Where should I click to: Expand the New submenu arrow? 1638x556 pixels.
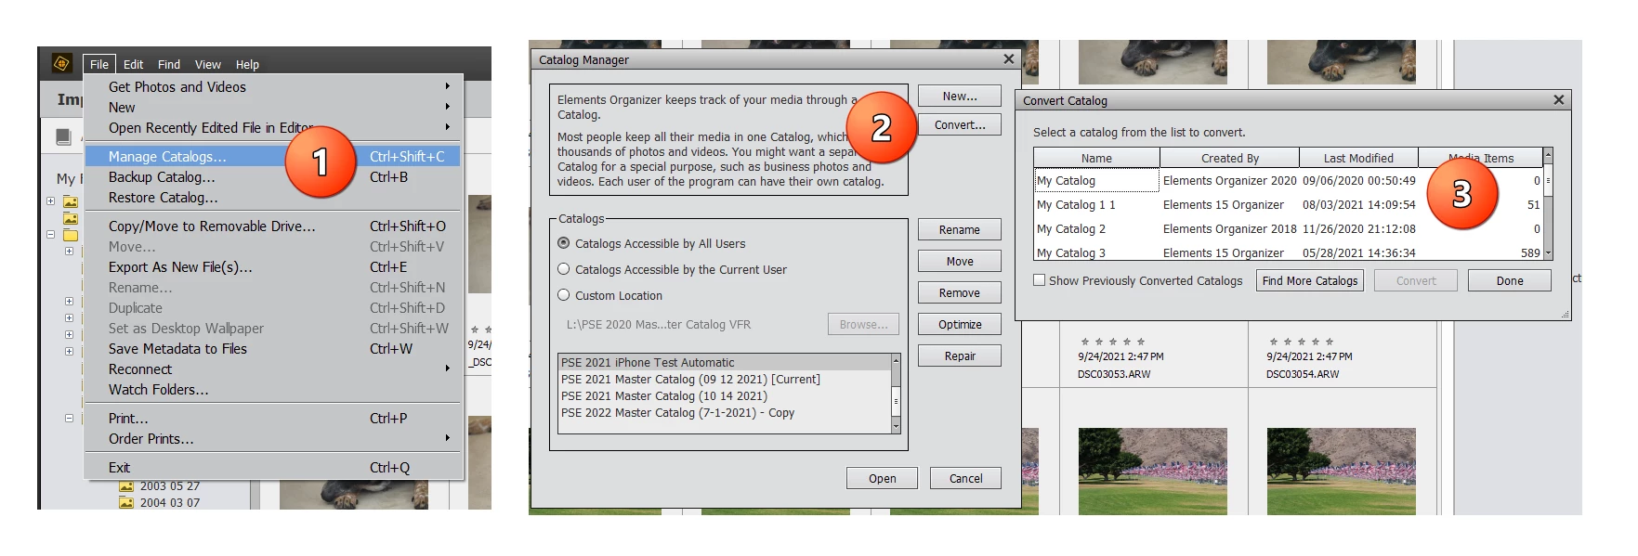447,107
